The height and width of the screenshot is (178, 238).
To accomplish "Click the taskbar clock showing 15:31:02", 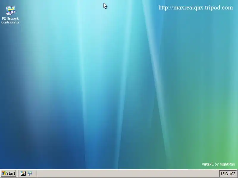I will tap(228, 174).
